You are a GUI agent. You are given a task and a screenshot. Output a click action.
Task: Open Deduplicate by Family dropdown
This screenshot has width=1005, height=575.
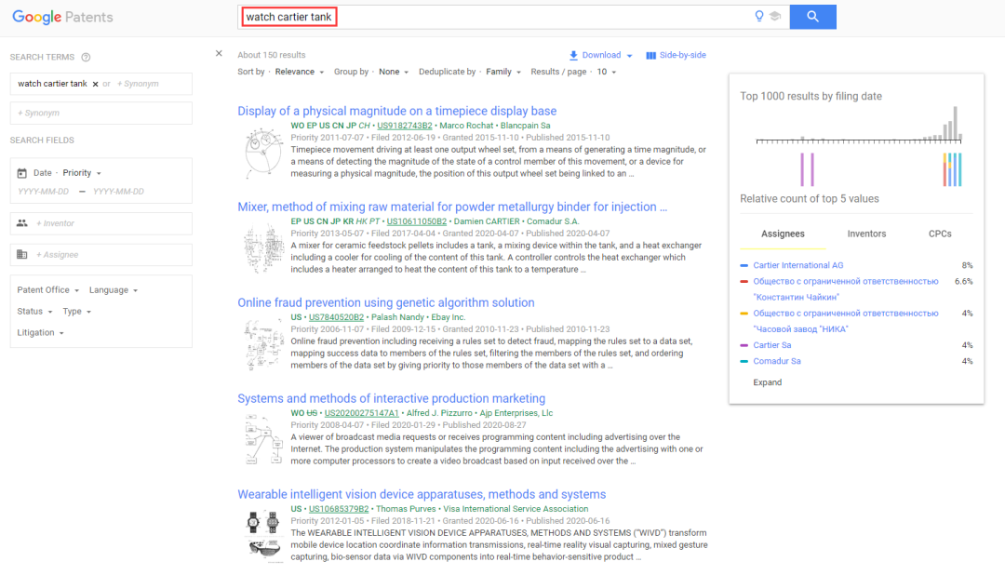coord(503,72)
